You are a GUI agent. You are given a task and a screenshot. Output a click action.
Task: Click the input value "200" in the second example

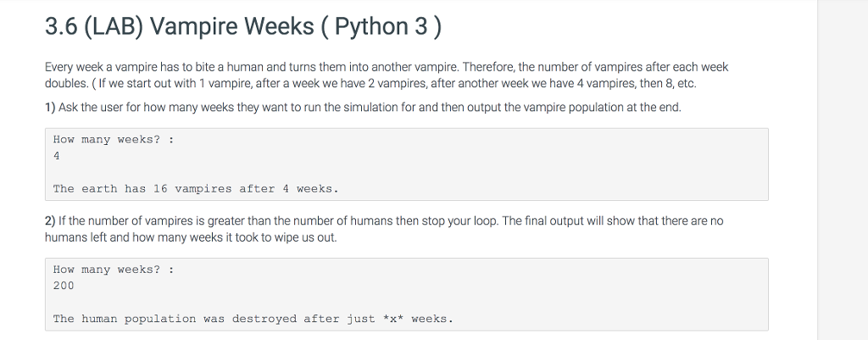coord(64,286)
